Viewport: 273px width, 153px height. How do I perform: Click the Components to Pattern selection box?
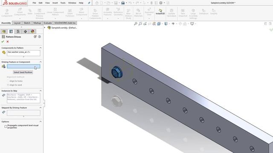[x=23, y=53]
